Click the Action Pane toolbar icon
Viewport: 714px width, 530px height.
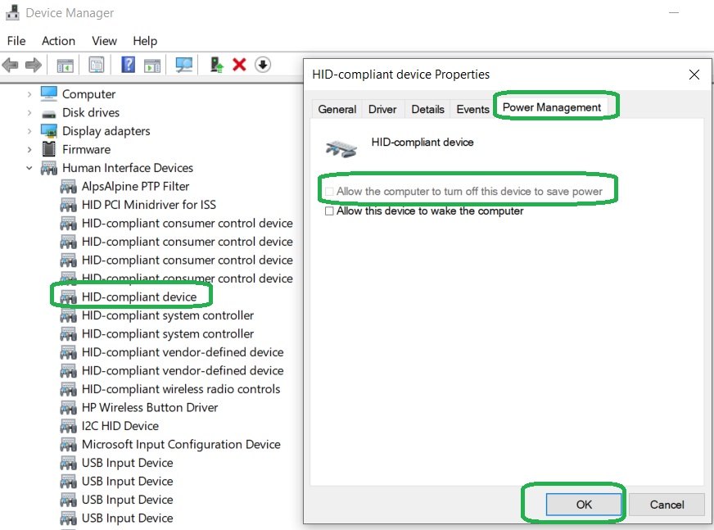(x=152, y=66)
